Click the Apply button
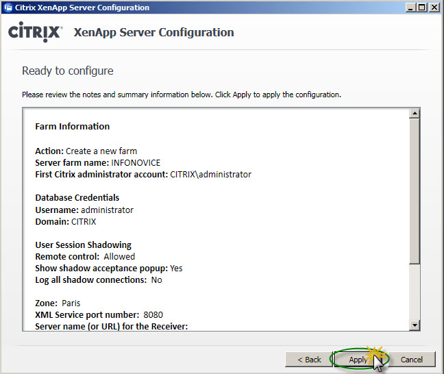This screenshot has width=444, height=374. tap(359, 360)
